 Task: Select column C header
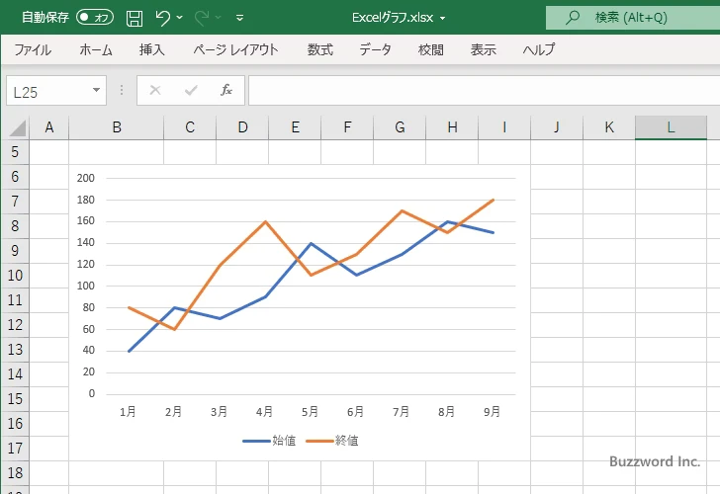pyautogui.click(x=190, y=127)
